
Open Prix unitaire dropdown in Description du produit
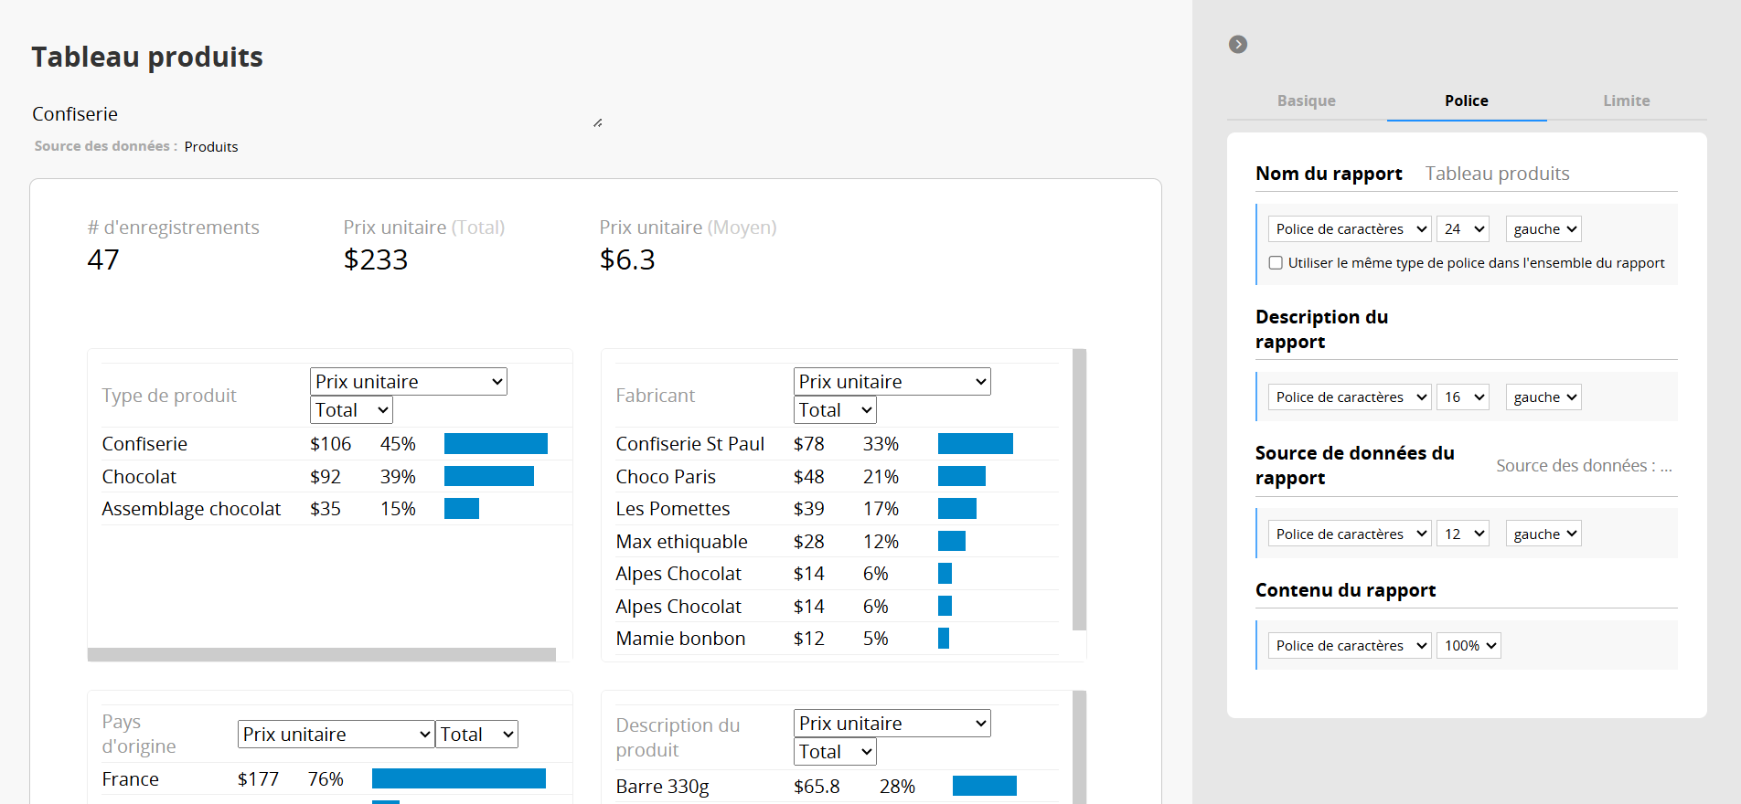point(892,724)
